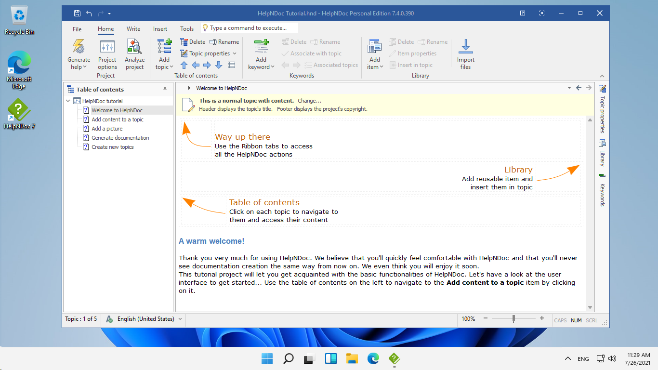Open the topic history dropdown arrow
This screenshot has height=370, width=658.
(569, 88)
